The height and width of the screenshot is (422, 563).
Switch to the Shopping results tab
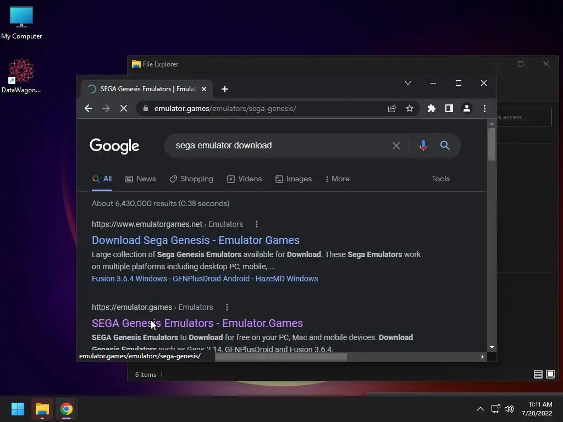(x=191, y=179)
